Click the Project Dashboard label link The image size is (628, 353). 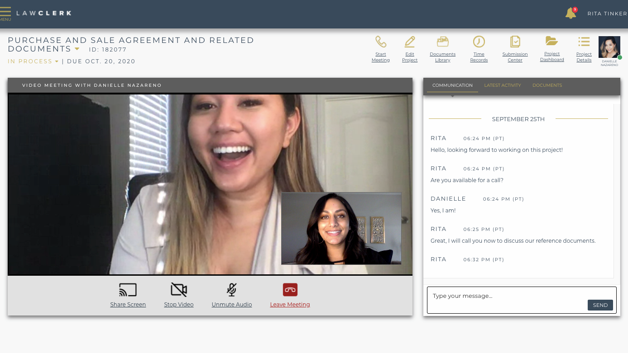[552, 56]
